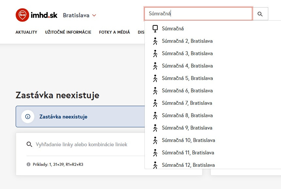Select the Súmračná bus stop icon suggestion
The width and height of the screenshot is (281, 189).
[x=155, y=29]
